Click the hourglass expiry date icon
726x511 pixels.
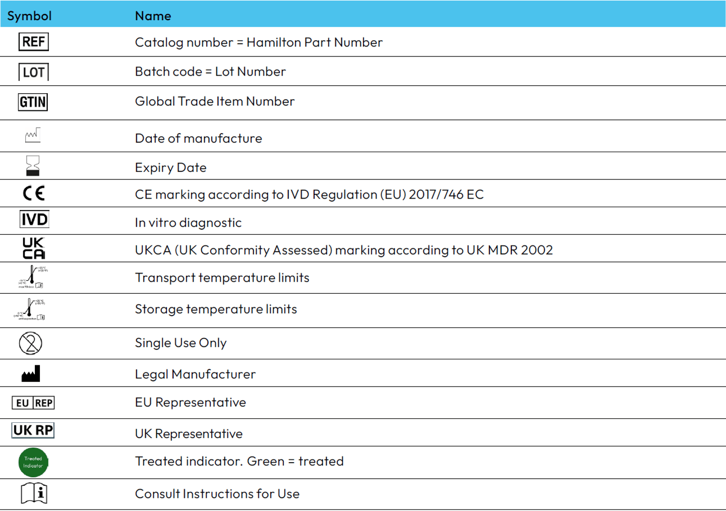[x=33, y=166]
